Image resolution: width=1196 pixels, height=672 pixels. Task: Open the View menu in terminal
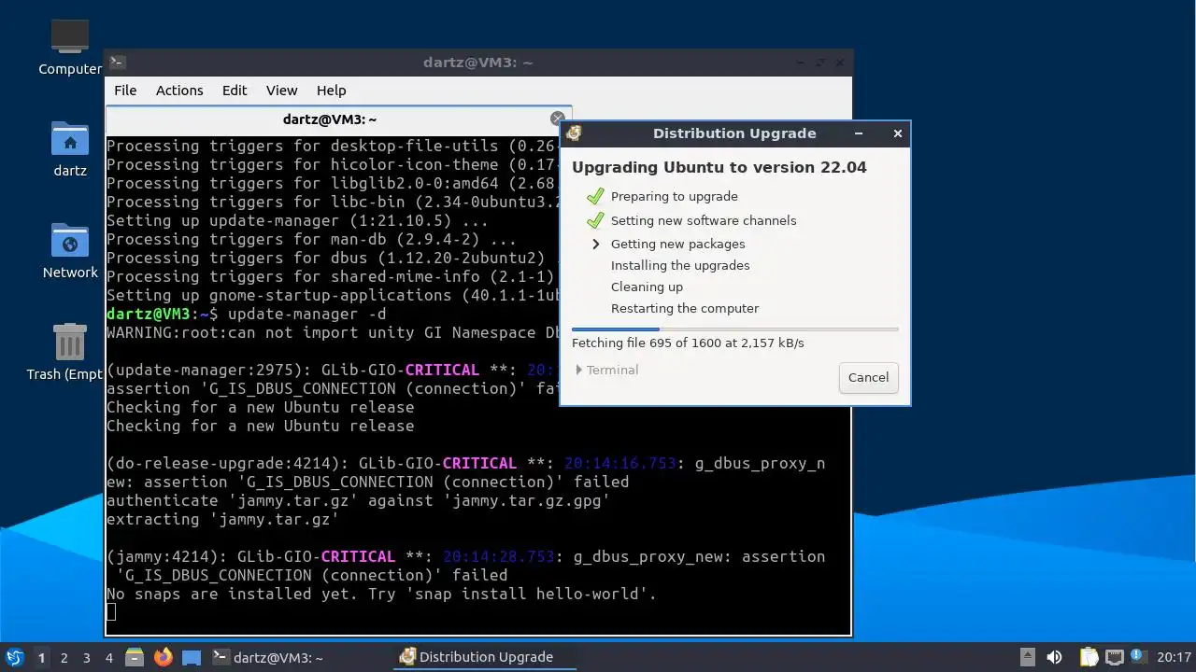(281, 91)
